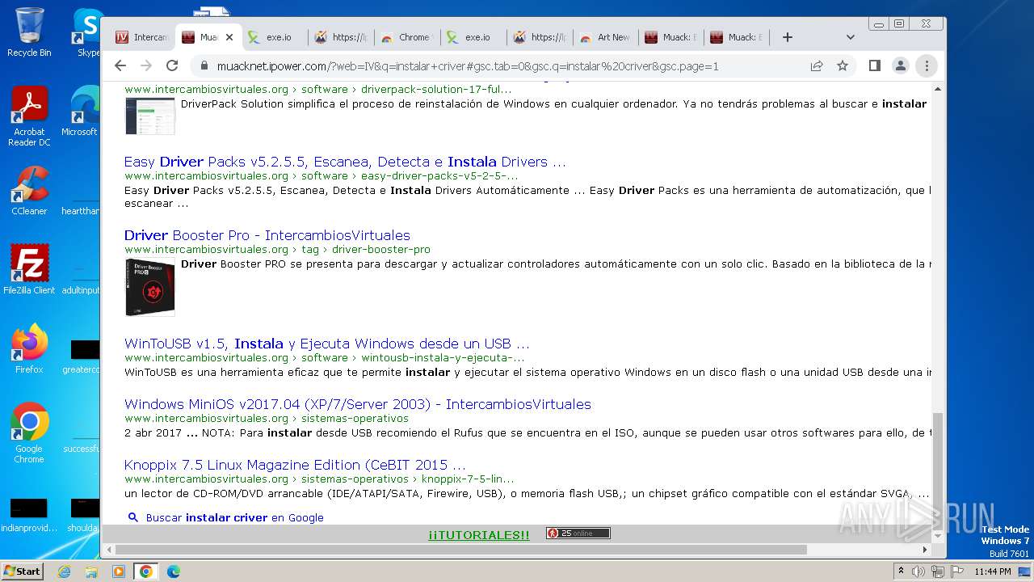Open Easy Driver Packs v5.2.5.5 result
Viewport: 1034px width, 582px height.
[x=345, y=162]
